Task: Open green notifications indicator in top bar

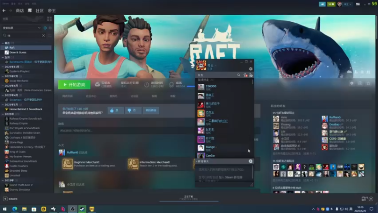Action: coord(331,4)
